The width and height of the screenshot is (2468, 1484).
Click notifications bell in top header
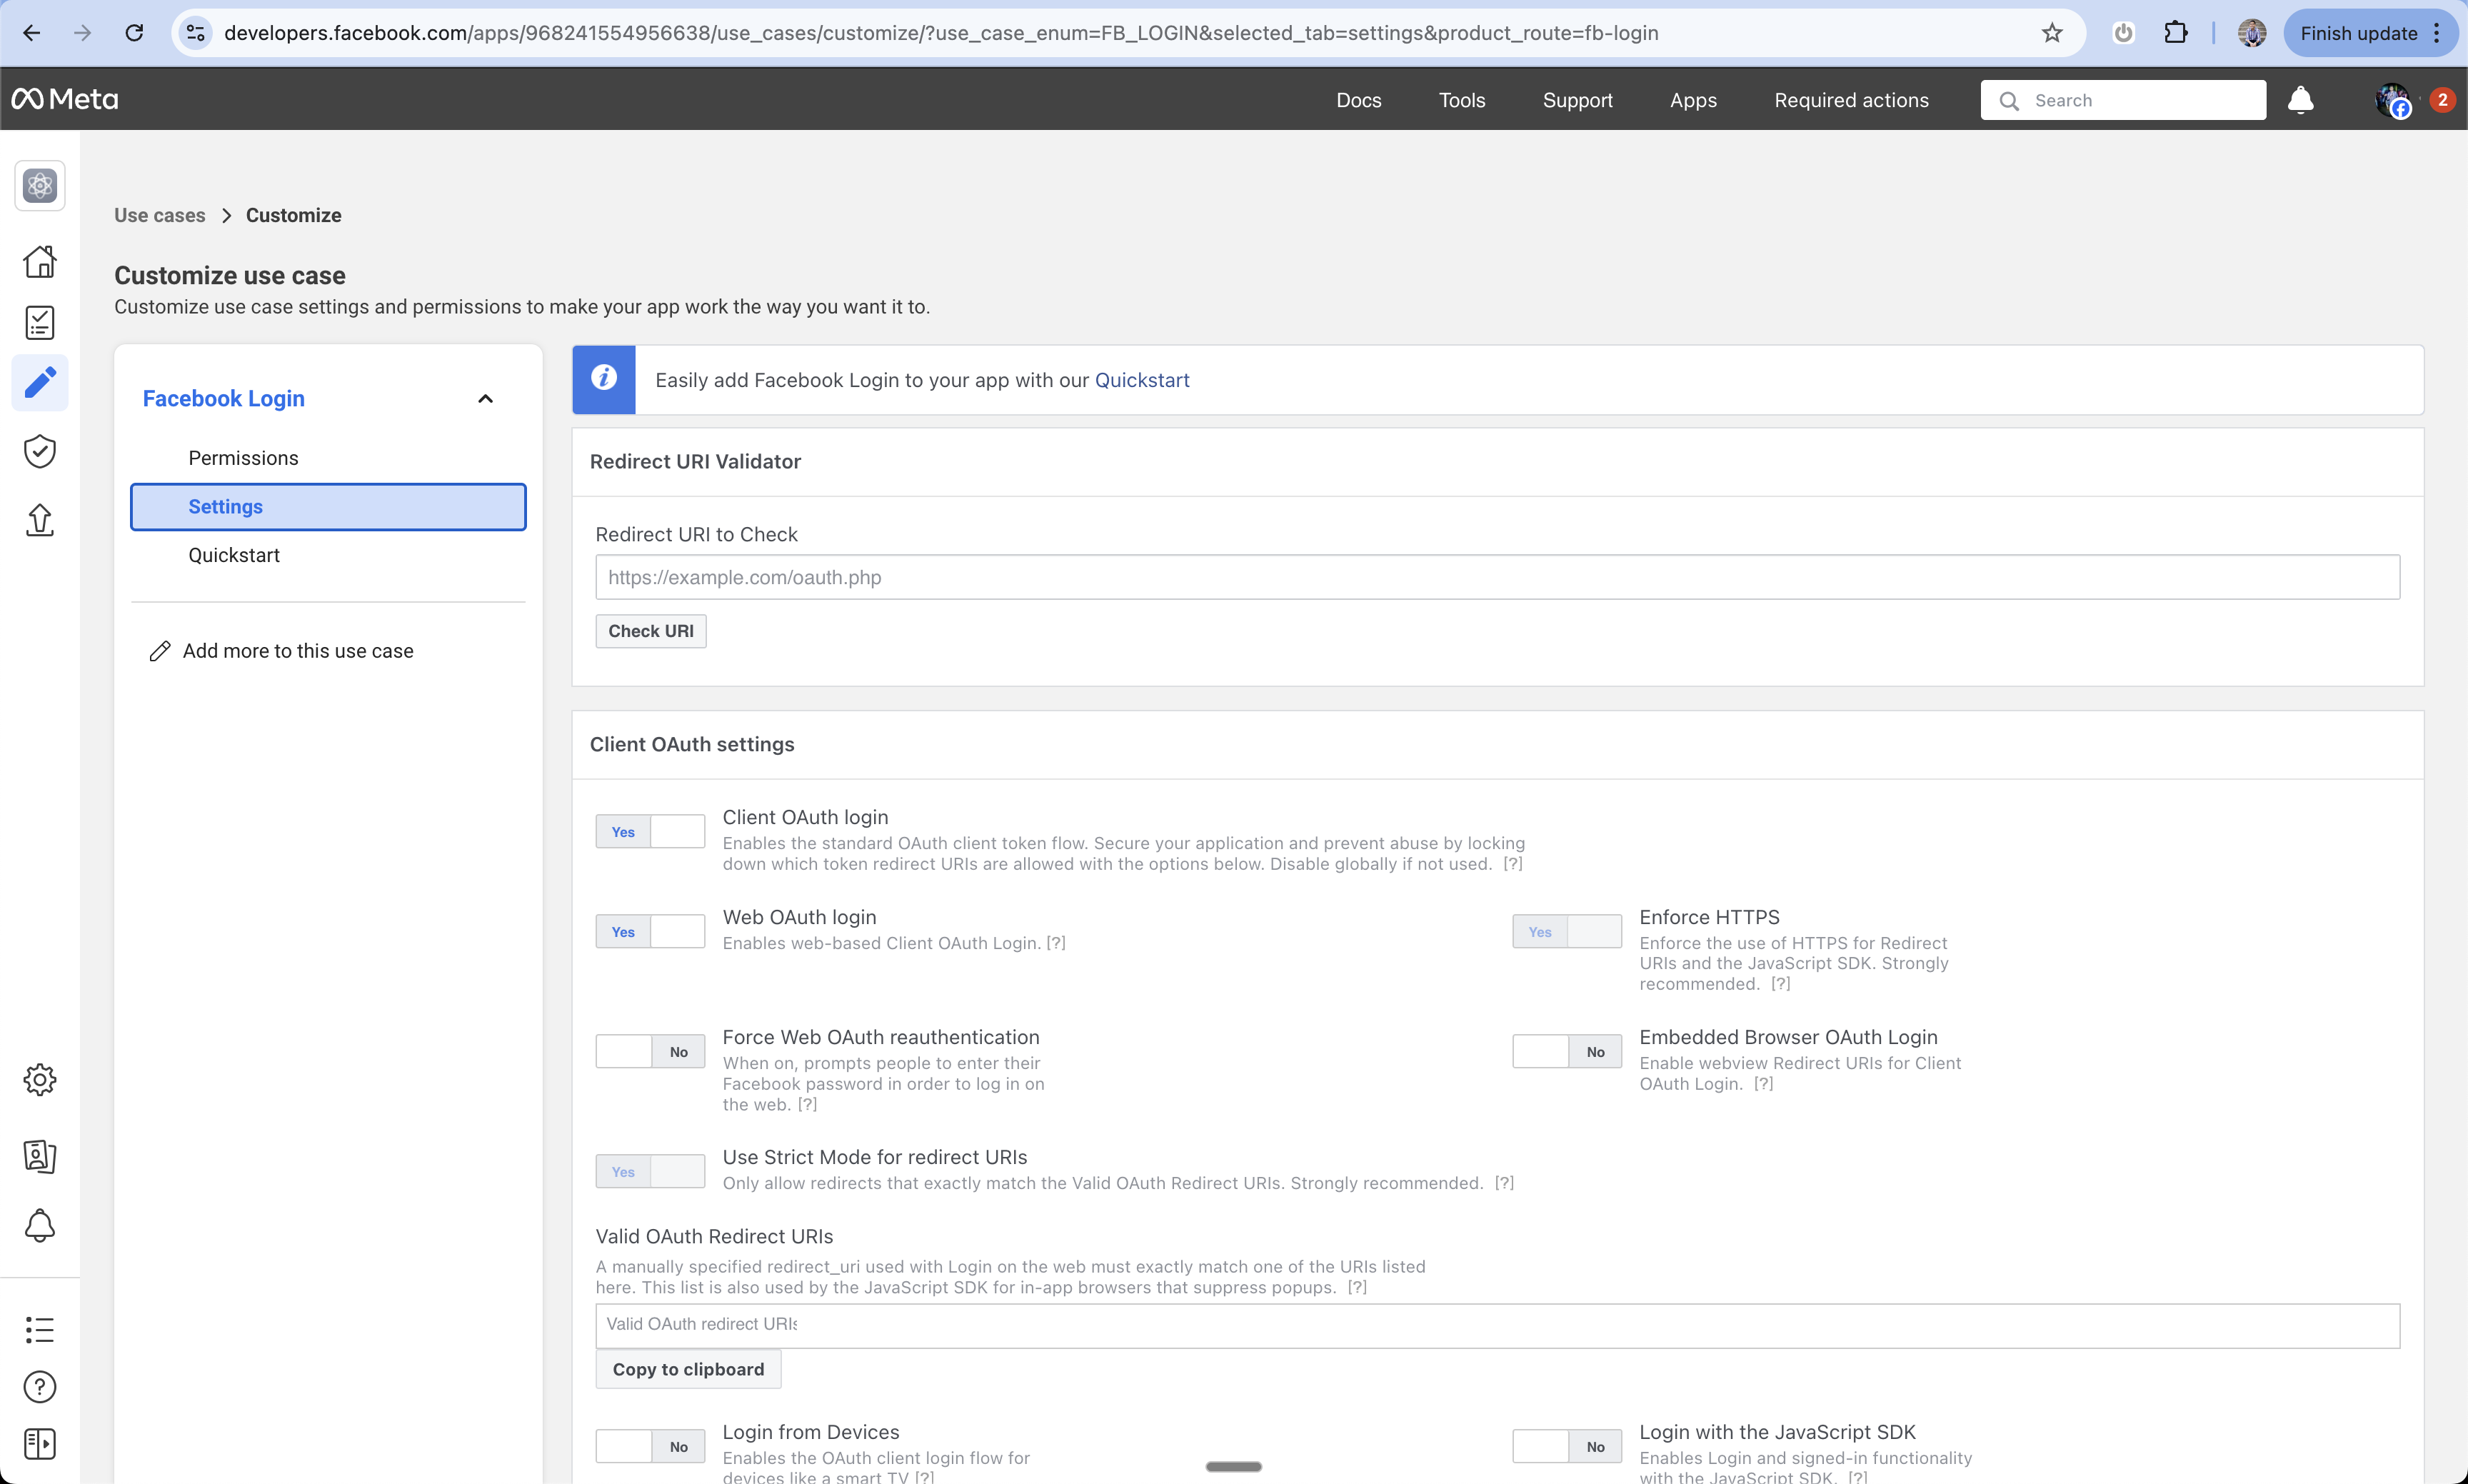2300,100
